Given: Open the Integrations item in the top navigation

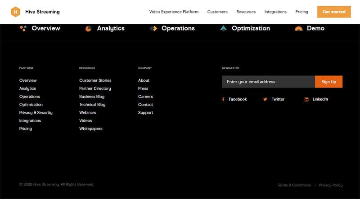Looking at the screenshot, I should tap(275, 12).
